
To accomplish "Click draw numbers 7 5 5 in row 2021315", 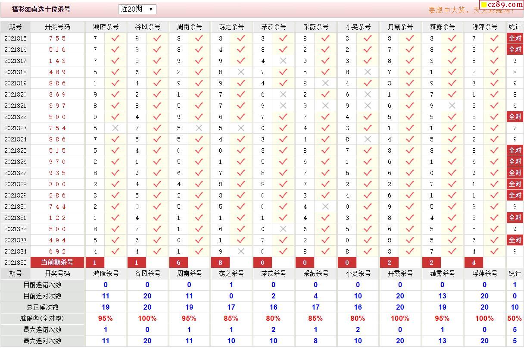I will pyautogui.click(x=57, y=38).
